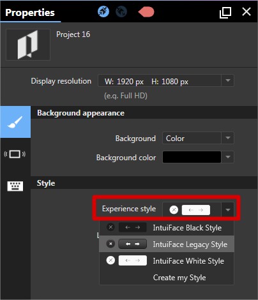
Task: Click the red tag-shaped icon
Action: point(146,11)
